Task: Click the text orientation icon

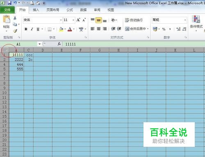Action: tap(113, 20)
